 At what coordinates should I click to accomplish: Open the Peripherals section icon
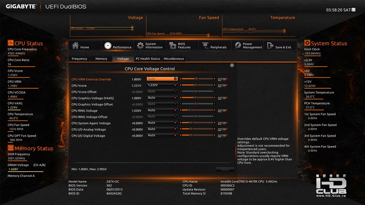pos(205,46)
